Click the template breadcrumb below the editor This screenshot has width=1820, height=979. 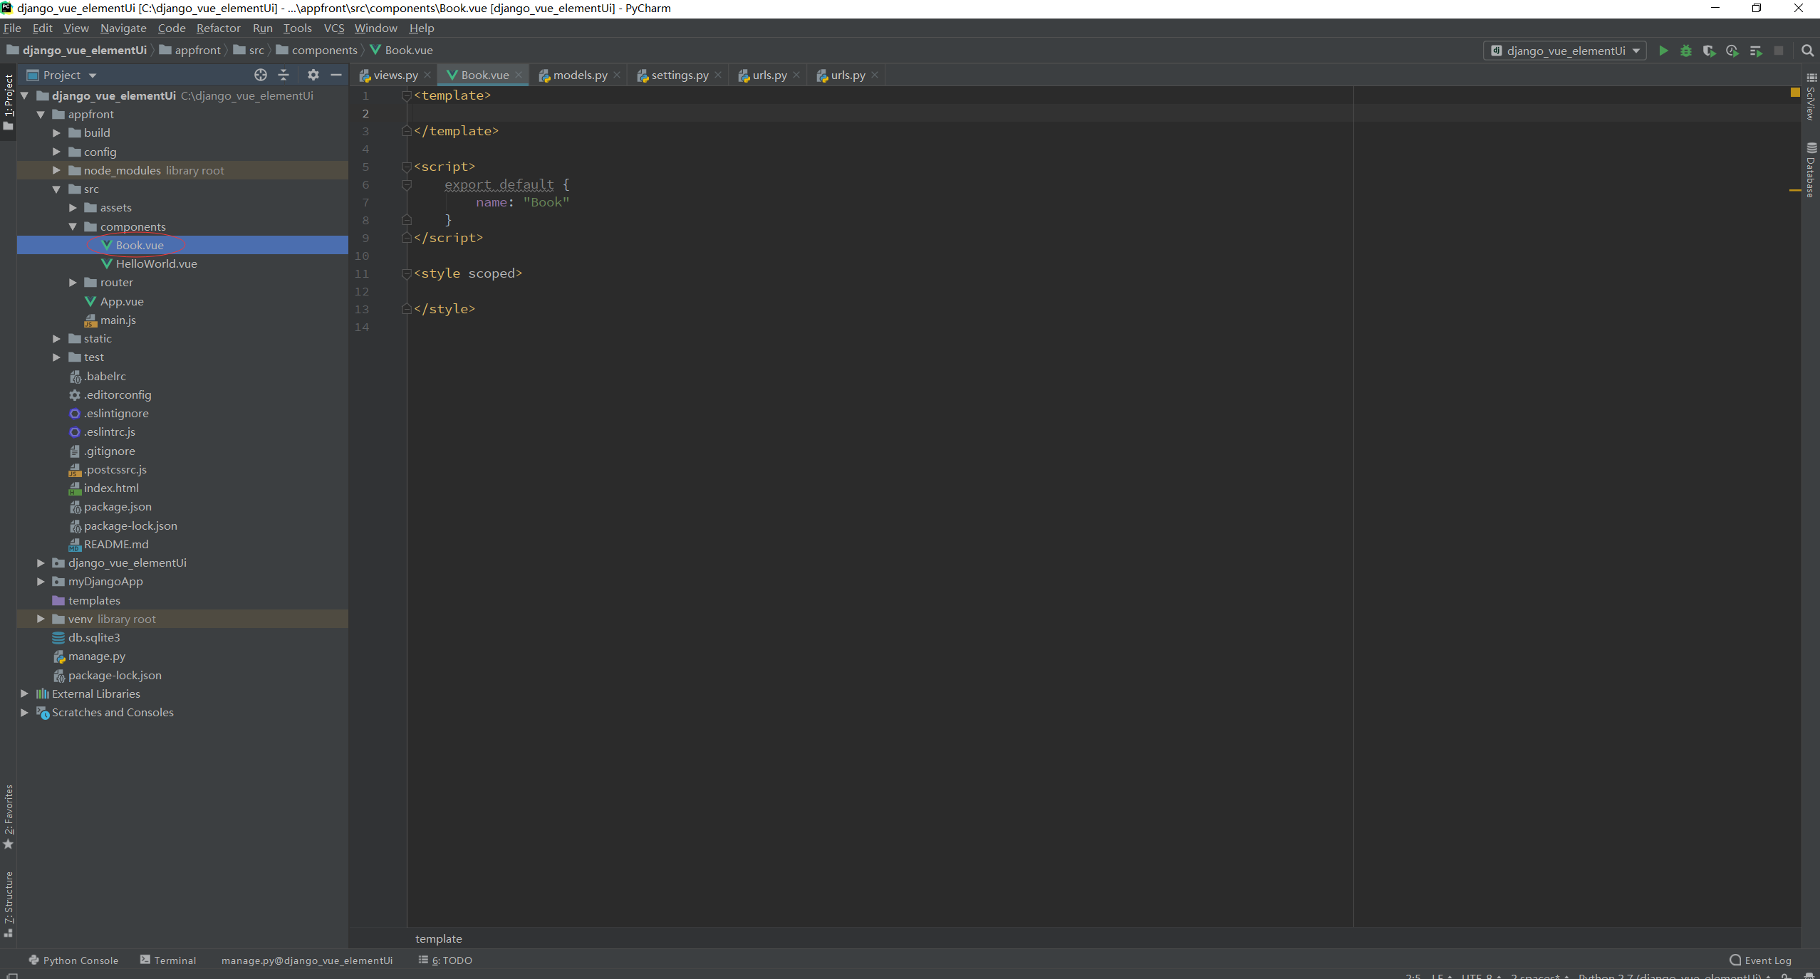coord(439,938)
